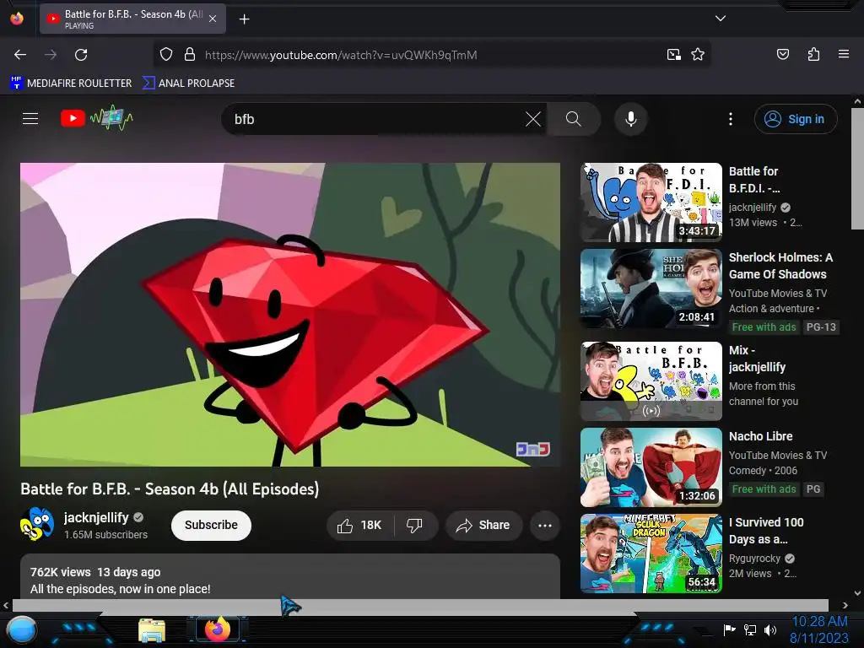The width and height of the screenshot is (864, 648).
Task: Click the Sign in button
Action: (796, 119)
